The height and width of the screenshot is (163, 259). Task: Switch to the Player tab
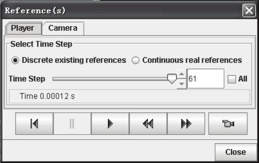[x=23, y=28]
